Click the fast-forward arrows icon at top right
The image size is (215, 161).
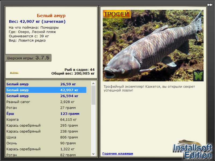point(210,5)
